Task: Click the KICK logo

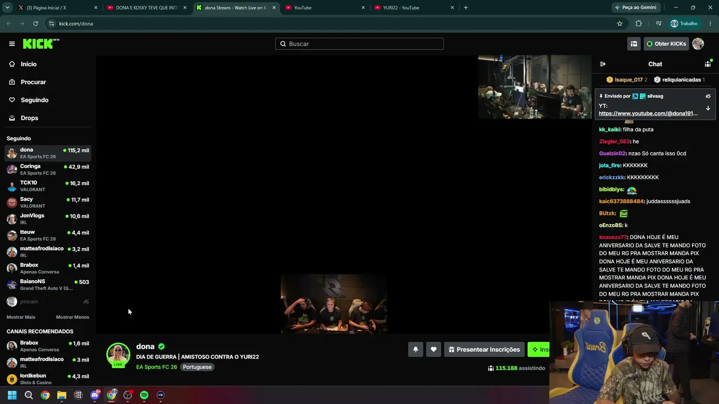Action: click(41, 44)
